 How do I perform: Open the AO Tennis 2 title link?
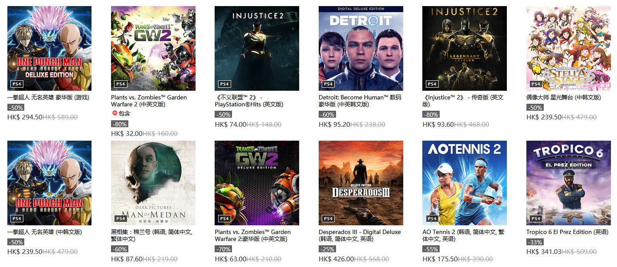464,235
